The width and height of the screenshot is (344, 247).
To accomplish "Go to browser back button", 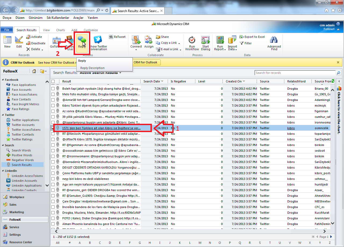I will coord(6,10).
